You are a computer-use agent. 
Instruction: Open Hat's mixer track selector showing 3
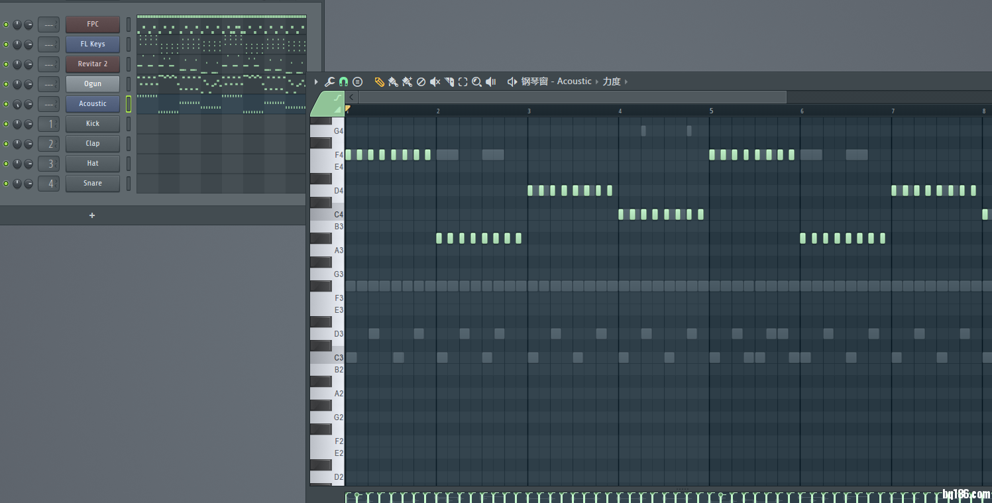pyautogui.click(x=48, y=164)
